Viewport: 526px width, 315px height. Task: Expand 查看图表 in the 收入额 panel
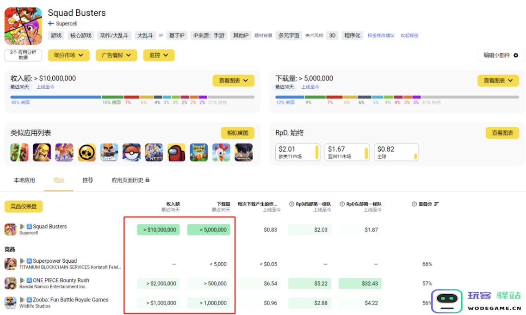(x=234, y=80)
